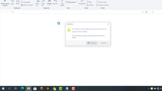The image size is (162, 91).
Task: Click Edit in the Open group
Action: tap(89, 2)
